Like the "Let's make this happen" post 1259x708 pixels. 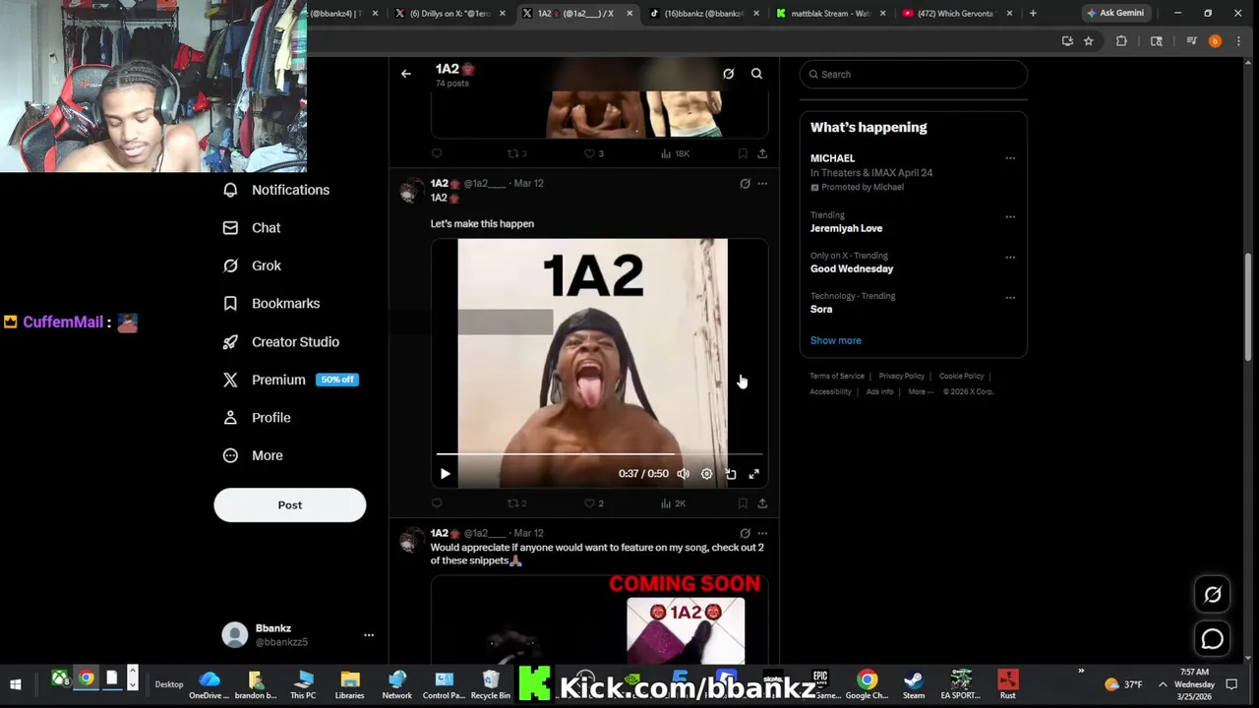[594, 503]
